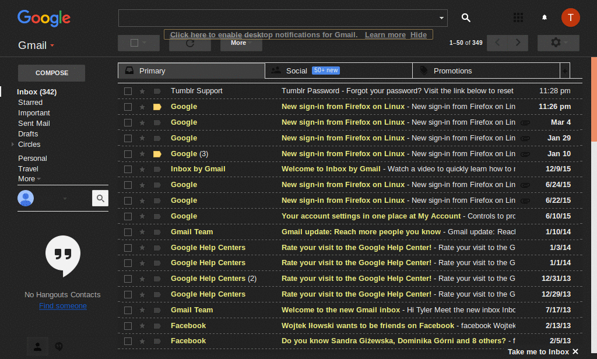Open the More actions dropdown in toolbar
597x359 pixels.
pyautogui.click(x=241, y=43)
